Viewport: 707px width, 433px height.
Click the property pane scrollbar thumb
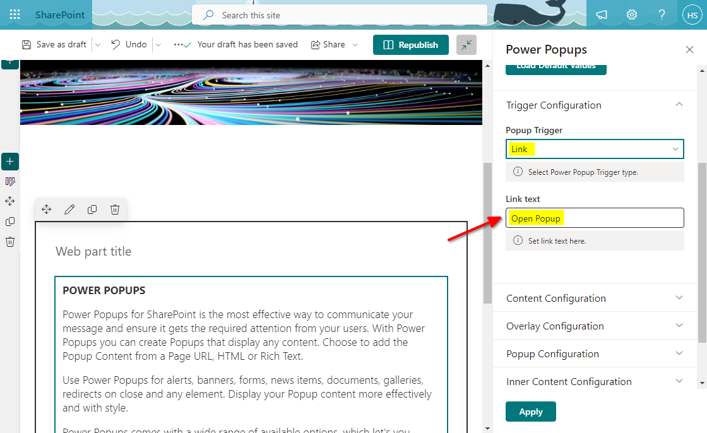[702, 252]
